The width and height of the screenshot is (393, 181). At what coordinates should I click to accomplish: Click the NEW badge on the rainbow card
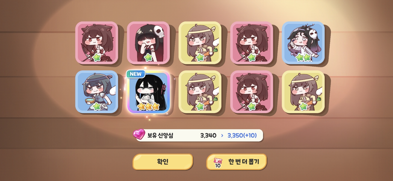136,74
